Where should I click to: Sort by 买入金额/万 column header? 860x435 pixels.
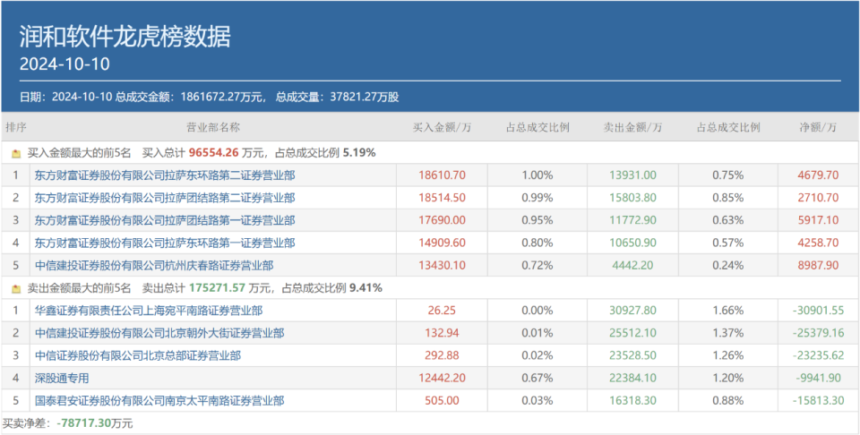(x=442, y=128)
